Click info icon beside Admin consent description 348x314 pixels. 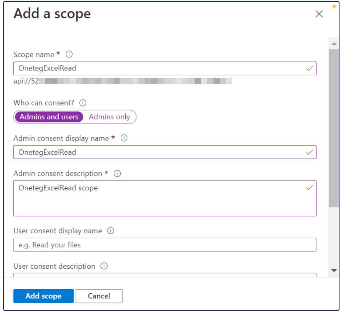(x=117, y=174)
